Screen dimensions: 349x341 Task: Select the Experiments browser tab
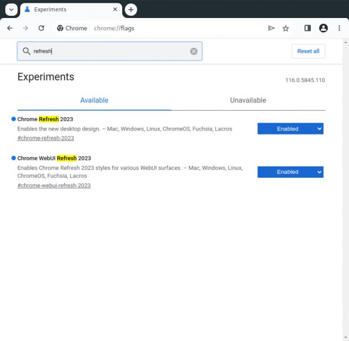71,10
